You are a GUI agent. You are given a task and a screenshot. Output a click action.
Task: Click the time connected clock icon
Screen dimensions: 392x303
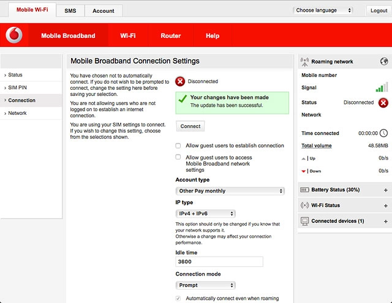[x=383, y=133]
